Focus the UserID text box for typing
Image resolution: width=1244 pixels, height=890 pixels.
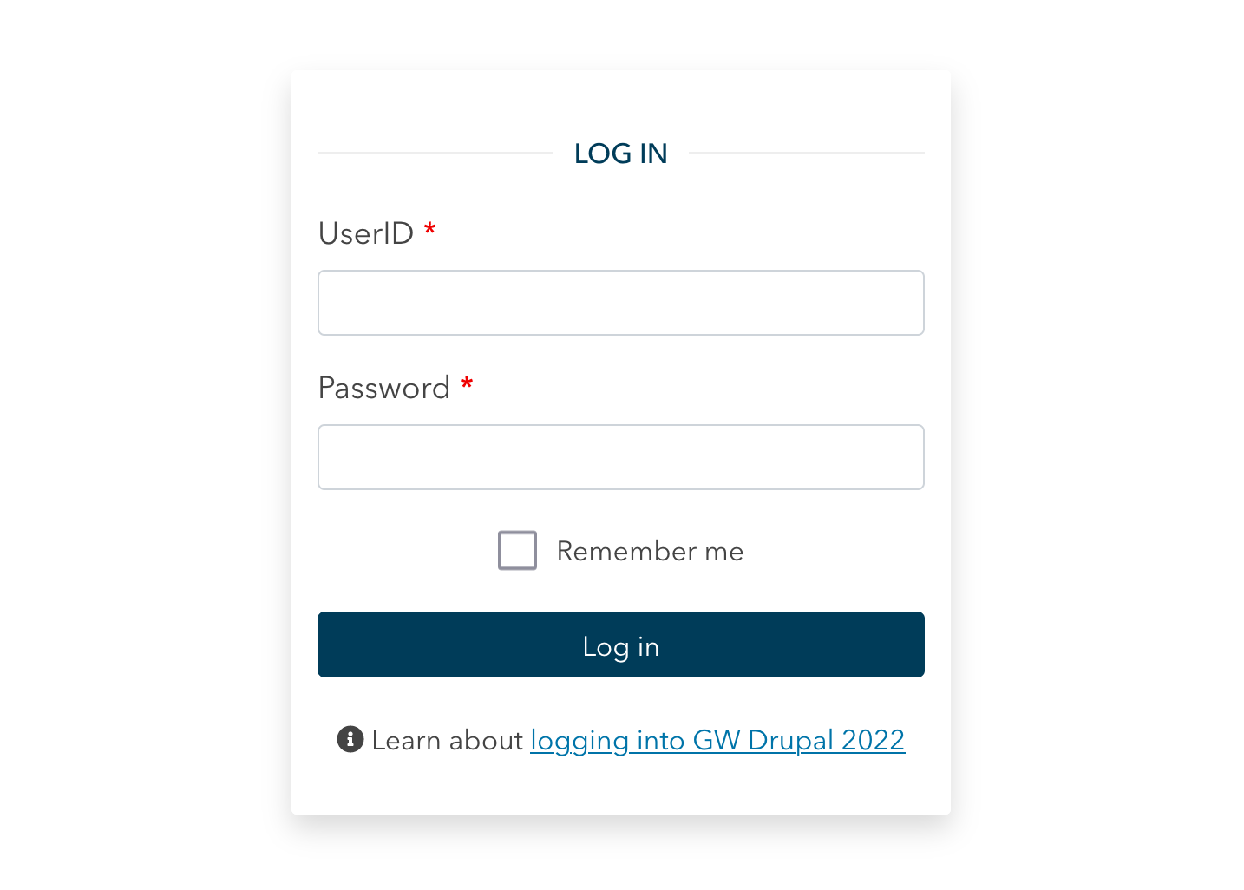coord(620,302)
